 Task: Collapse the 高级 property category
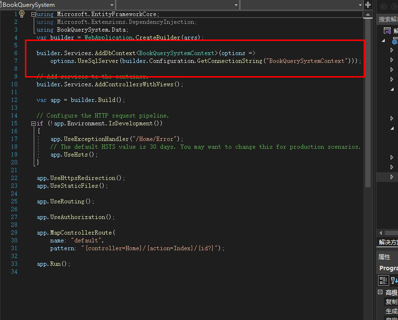[380, 292]
